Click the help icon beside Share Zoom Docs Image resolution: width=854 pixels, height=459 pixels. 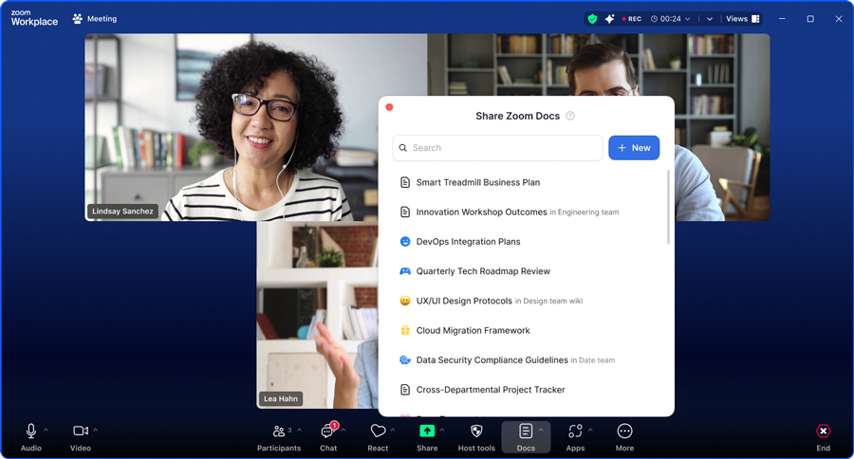[x=570, y=116]
